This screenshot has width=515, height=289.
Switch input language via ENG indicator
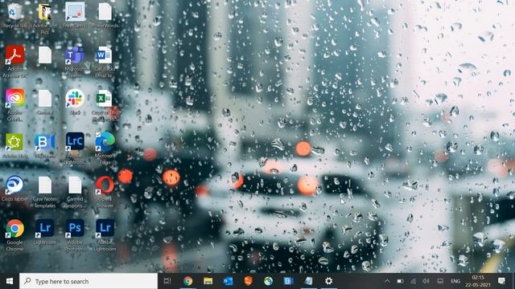coord(455,281)
